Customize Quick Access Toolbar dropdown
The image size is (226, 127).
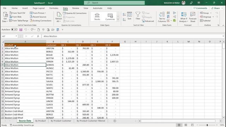click(63, 30)
